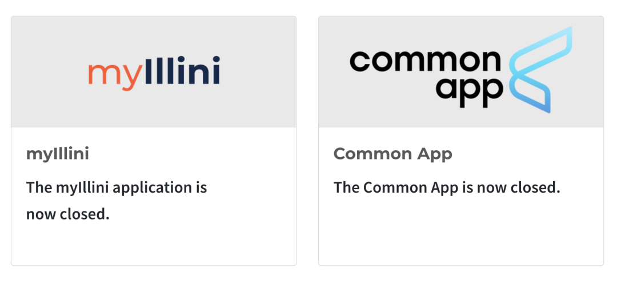Click the black "app" word in logo
617x284 pixels.
click(x=470, y=94)
